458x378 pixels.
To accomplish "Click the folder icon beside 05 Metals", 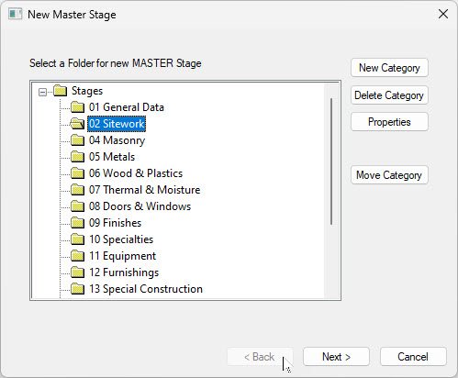I will (77, 157).
